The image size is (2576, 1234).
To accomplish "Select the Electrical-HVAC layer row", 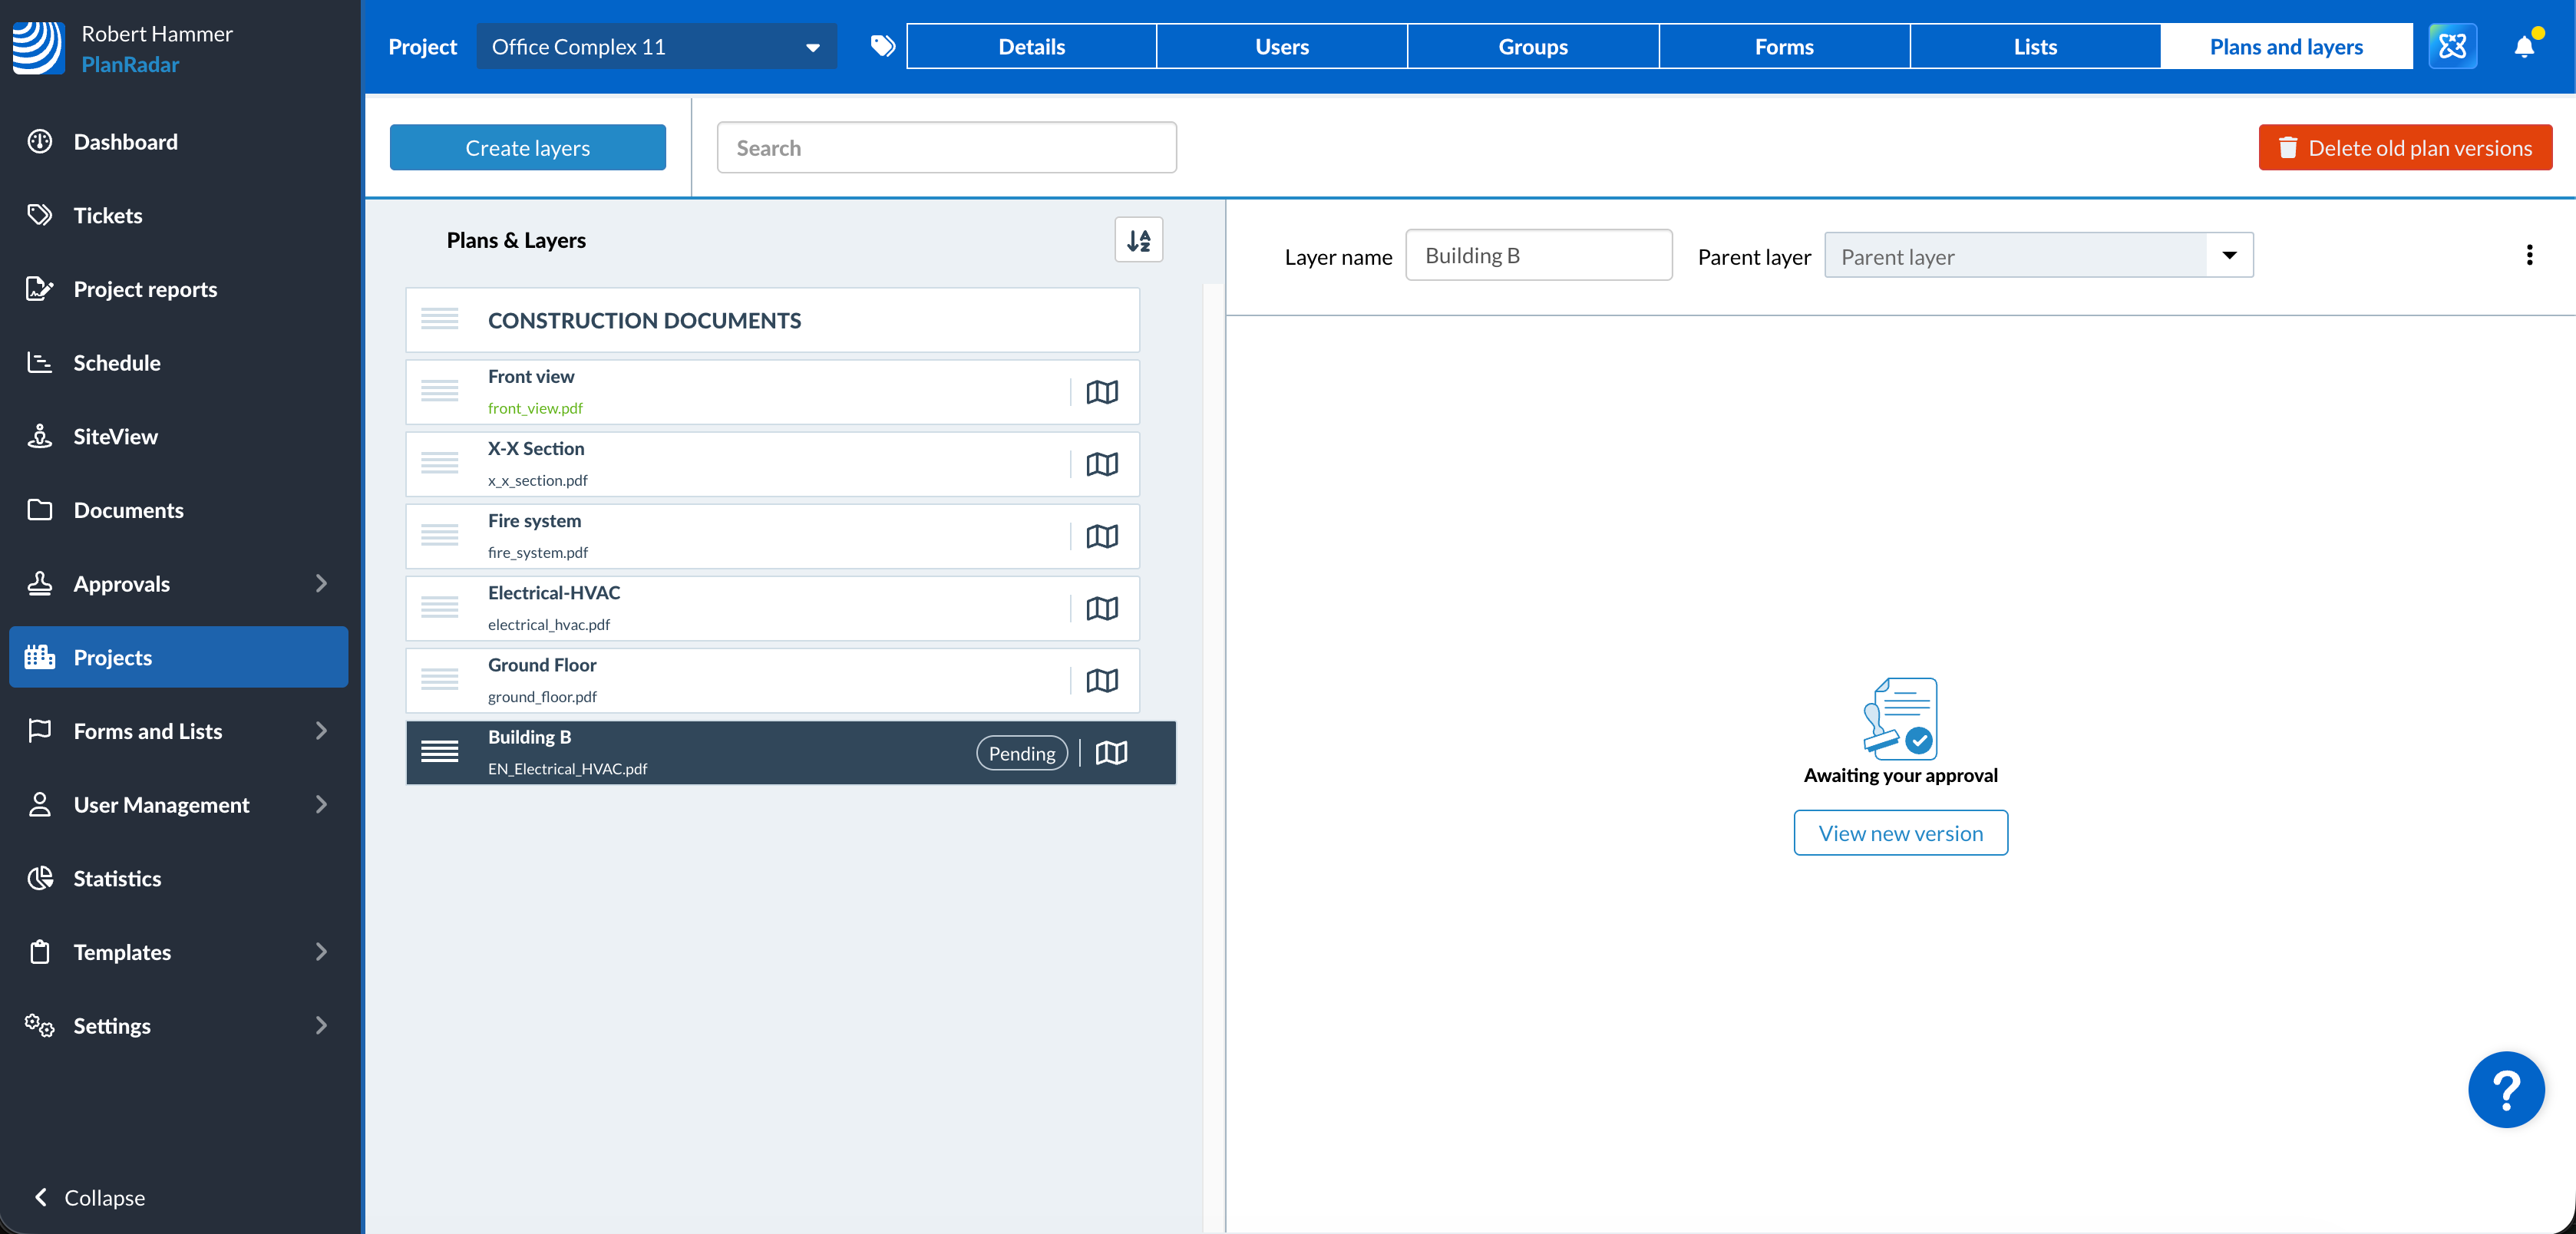I will [x=740, y=608].
